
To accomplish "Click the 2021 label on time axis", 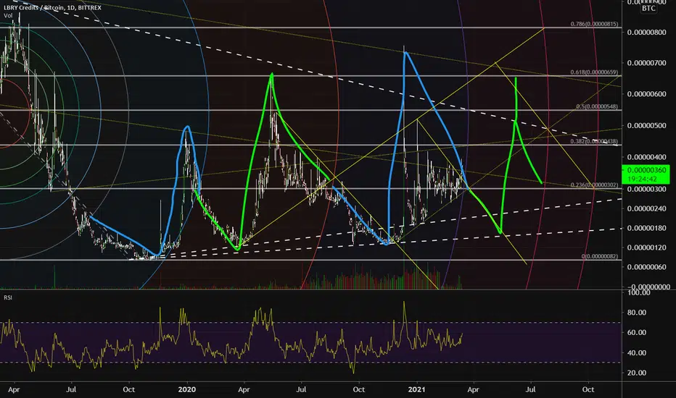I will click(416, 389).
